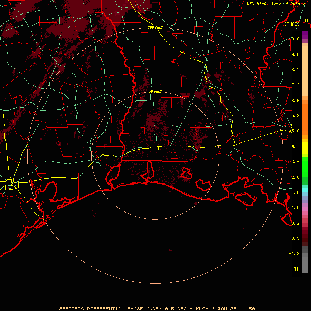The image size is (311, 311).
Task: Pick the purple segment atop the color scale
Action: coord(305,35)
